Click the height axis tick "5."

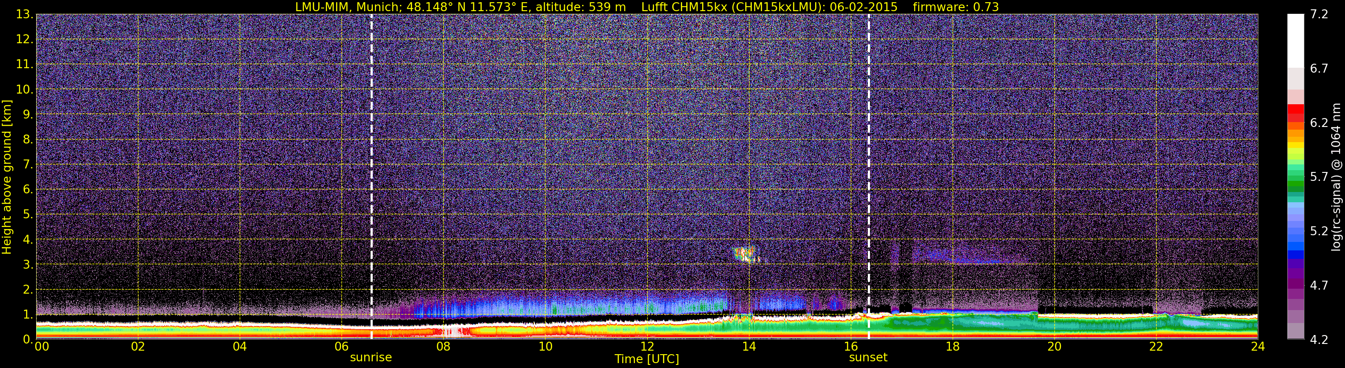(28, 214)
